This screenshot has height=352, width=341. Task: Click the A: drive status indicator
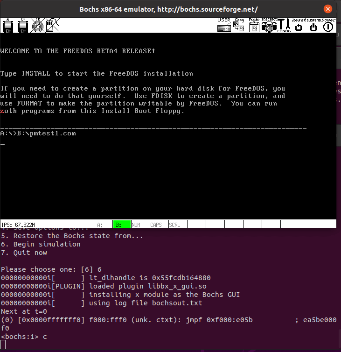point(103,224)
